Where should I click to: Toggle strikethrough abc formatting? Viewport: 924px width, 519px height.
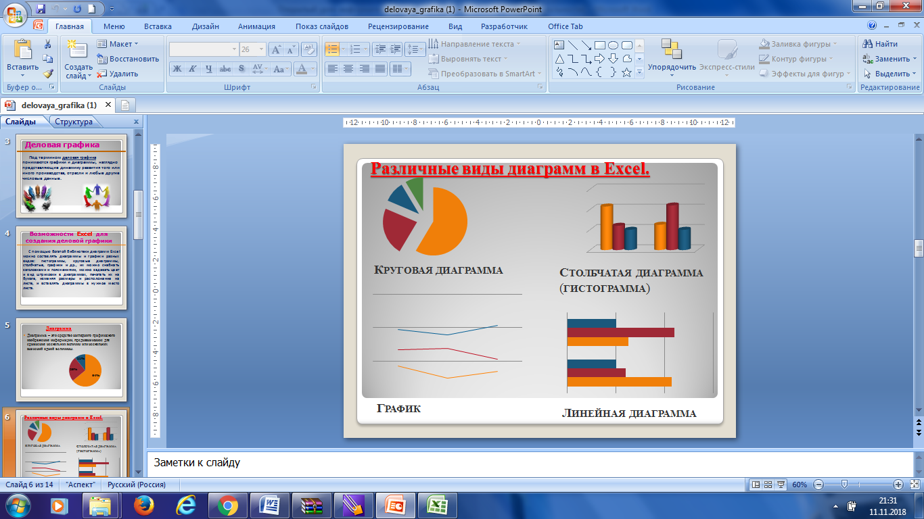point(225,68)
